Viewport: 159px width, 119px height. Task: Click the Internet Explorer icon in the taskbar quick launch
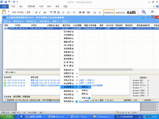18,117
